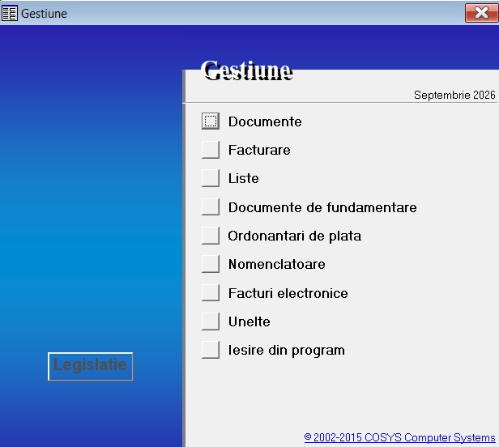Click the Documente label text
The image size is (499, 447).
click(265, 121)
